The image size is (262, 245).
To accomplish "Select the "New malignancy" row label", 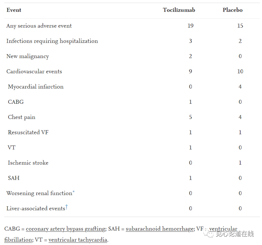I will [x=28, y=56].
